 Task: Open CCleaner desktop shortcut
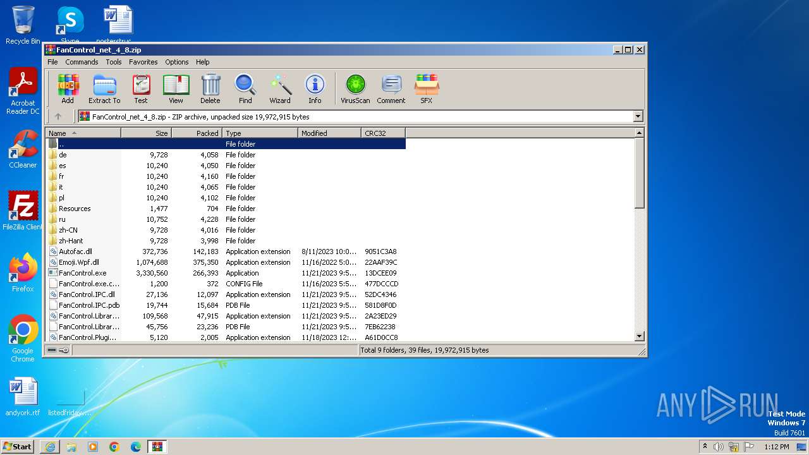click(23, 149)
